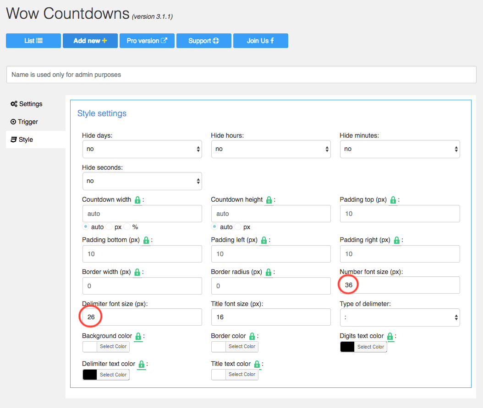Click the Number font size field
This screenshot has height=408, width=483.
click(x=400, y=285)
